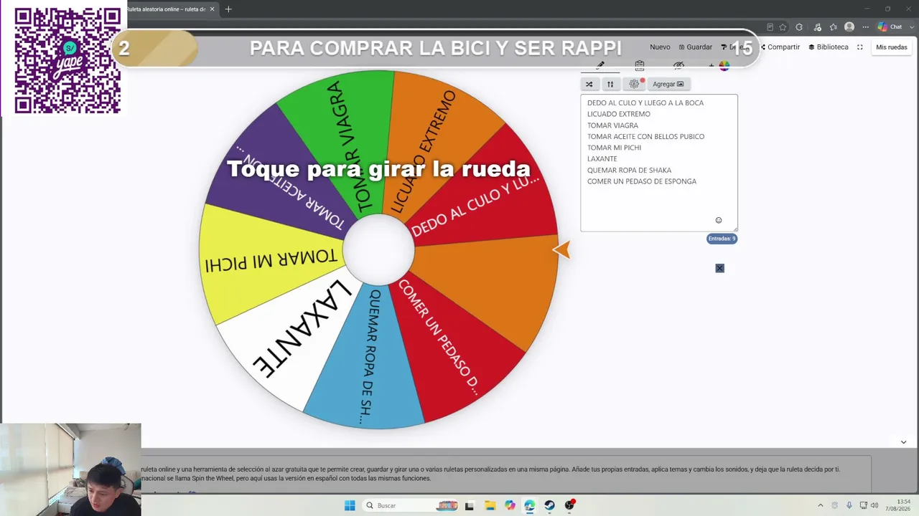
Task: Spin the wheel by clicking its center hub
Action: 378,249
